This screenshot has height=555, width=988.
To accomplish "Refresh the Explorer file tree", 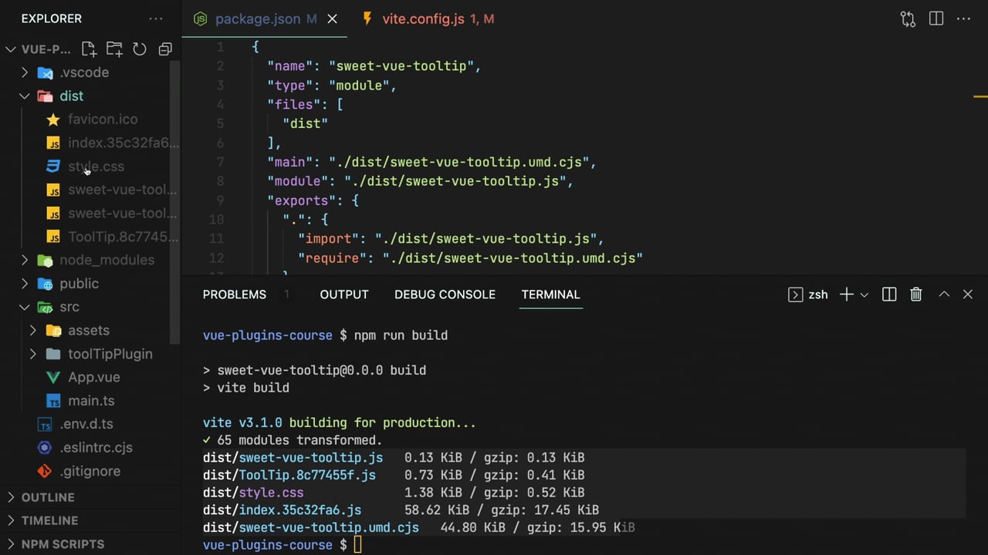I will point(140,49).
